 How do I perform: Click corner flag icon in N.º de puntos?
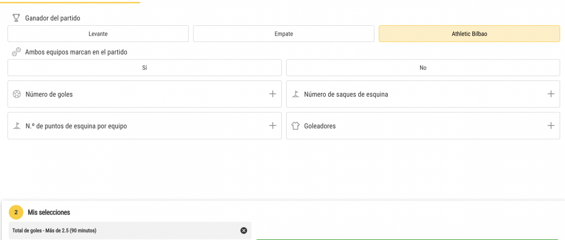tap(17, 126)
